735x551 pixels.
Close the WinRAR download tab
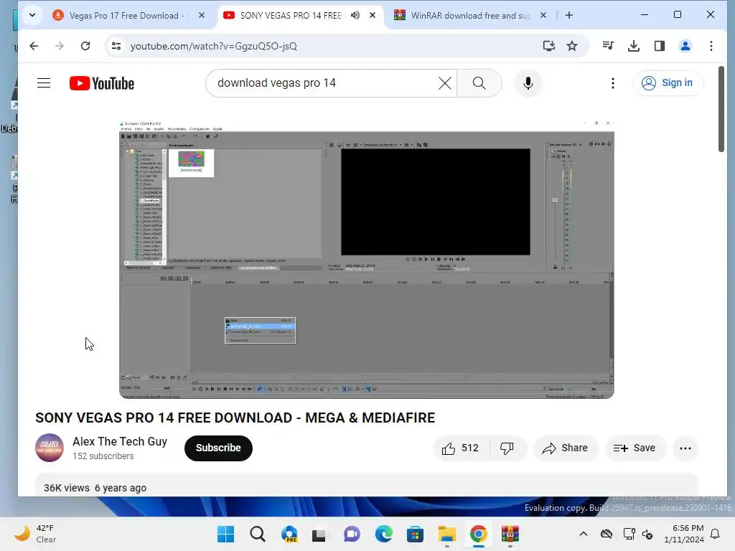(543, 16)
